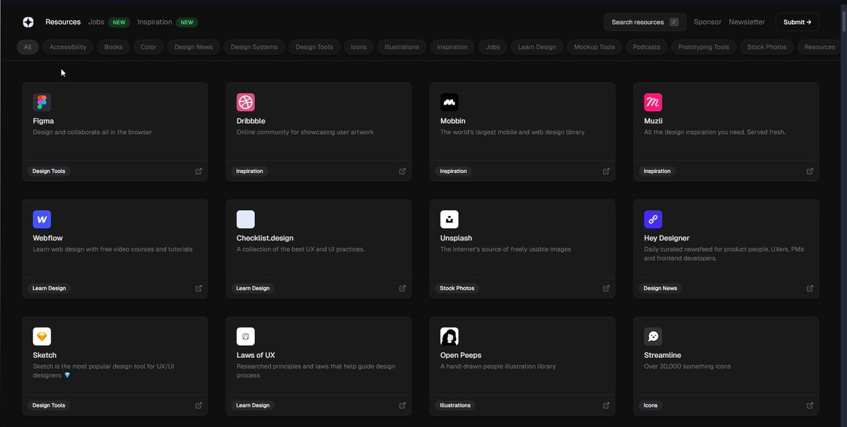Click the Open Peeps avatar icon

point(449,337)
